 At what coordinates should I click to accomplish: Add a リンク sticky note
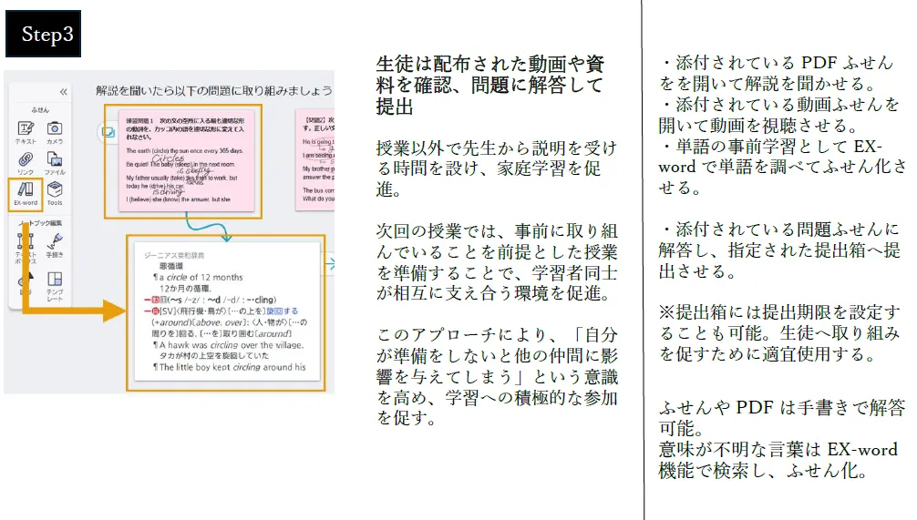tap(25, 163)
